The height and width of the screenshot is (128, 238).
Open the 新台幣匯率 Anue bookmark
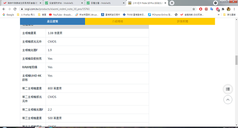[x=87, y=15]
